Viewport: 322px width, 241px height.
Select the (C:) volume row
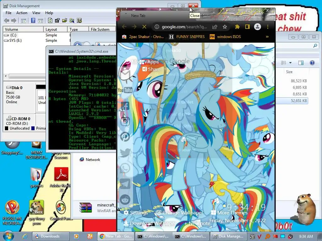coord(13,35)
